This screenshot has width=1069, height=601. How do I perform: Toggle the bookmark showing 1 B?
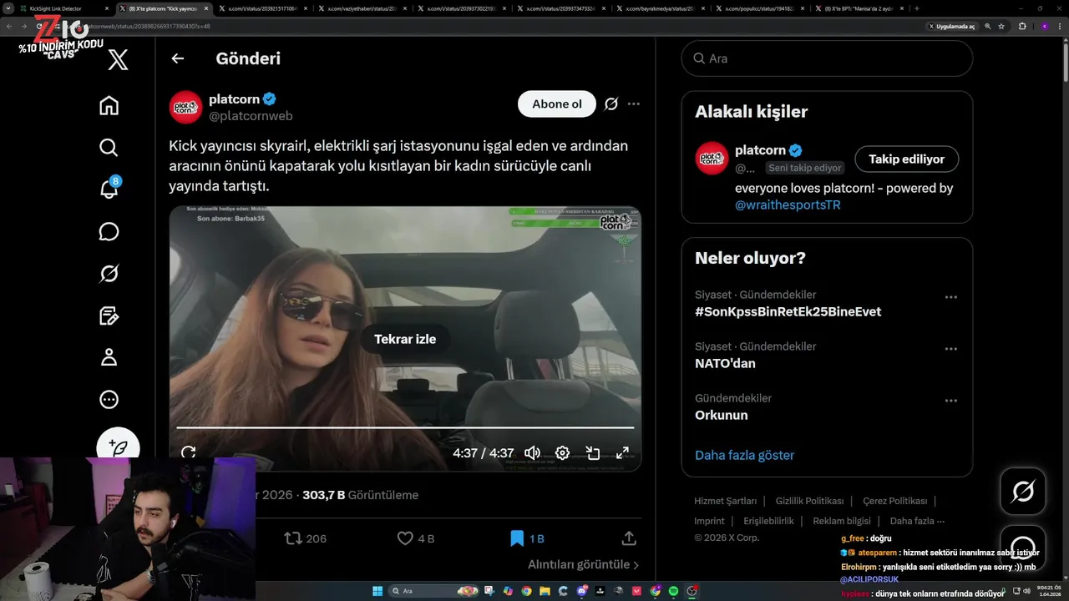point(527,538)
